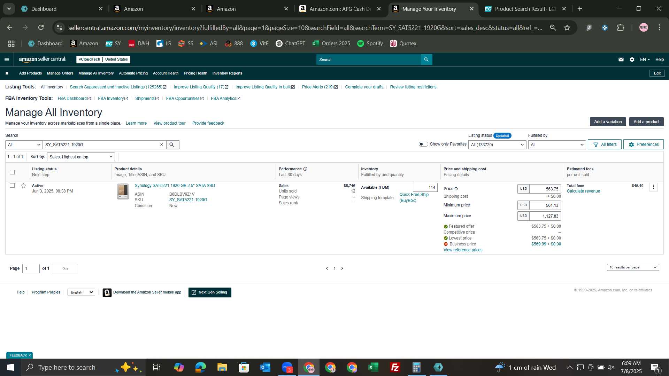
Task: Open the Sort by dropdown
Action: click(x=81, y=157)
